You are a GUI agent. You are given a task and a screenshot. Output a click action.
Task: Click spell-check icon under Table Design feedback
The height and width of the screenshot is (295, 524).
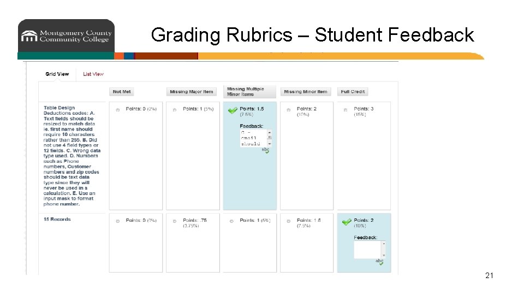[x=266, y=150]
